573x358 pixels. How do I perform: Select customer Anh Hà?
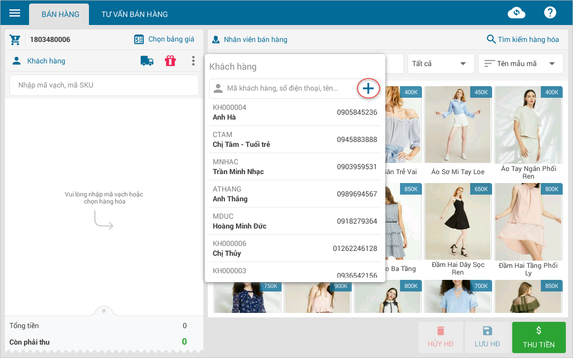click(295, 112)
